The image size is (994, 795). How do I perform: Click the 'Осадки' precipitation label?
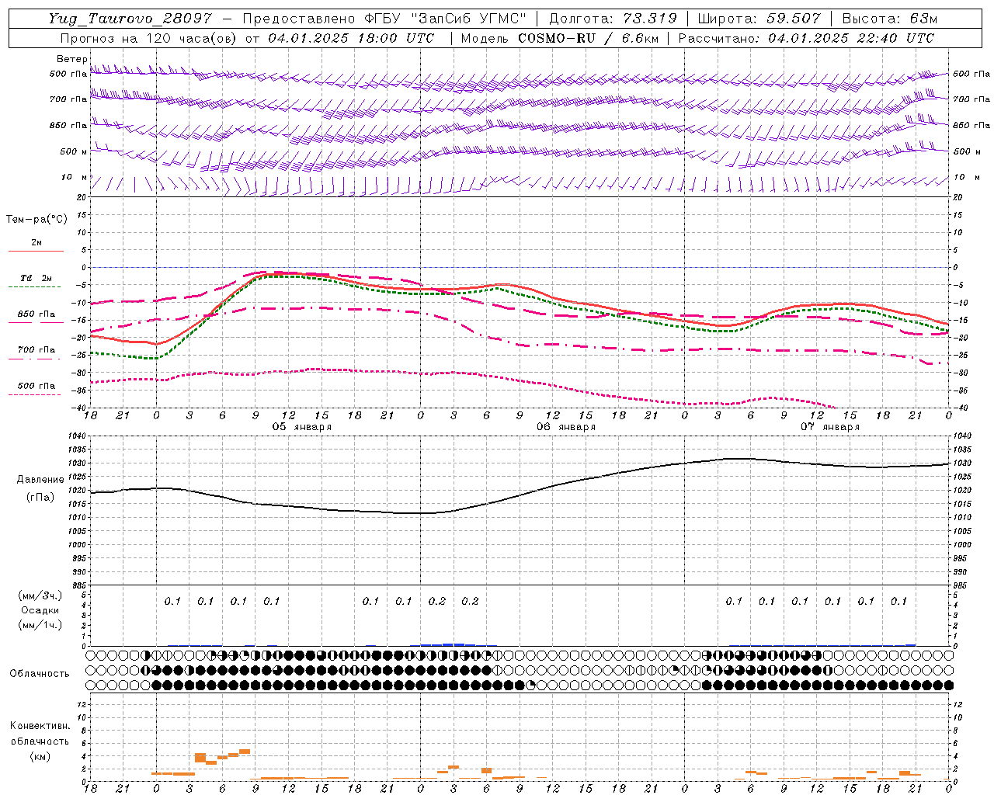(x=40, y=610)
